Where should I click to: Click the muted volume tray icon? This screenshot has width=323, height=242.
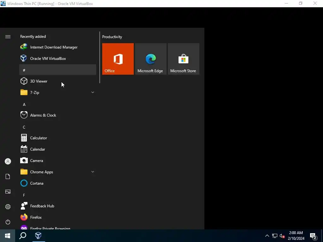[282, 236]
